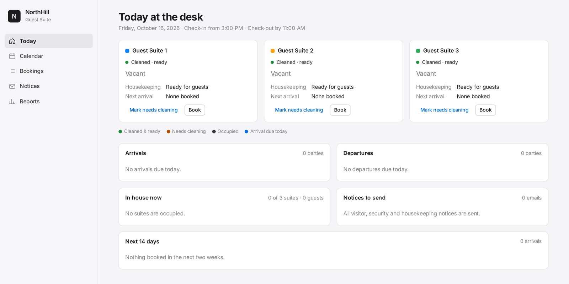Click the "Occupied" legend entry
This screenshot has width=569, height=284.
tap(225, 131)
